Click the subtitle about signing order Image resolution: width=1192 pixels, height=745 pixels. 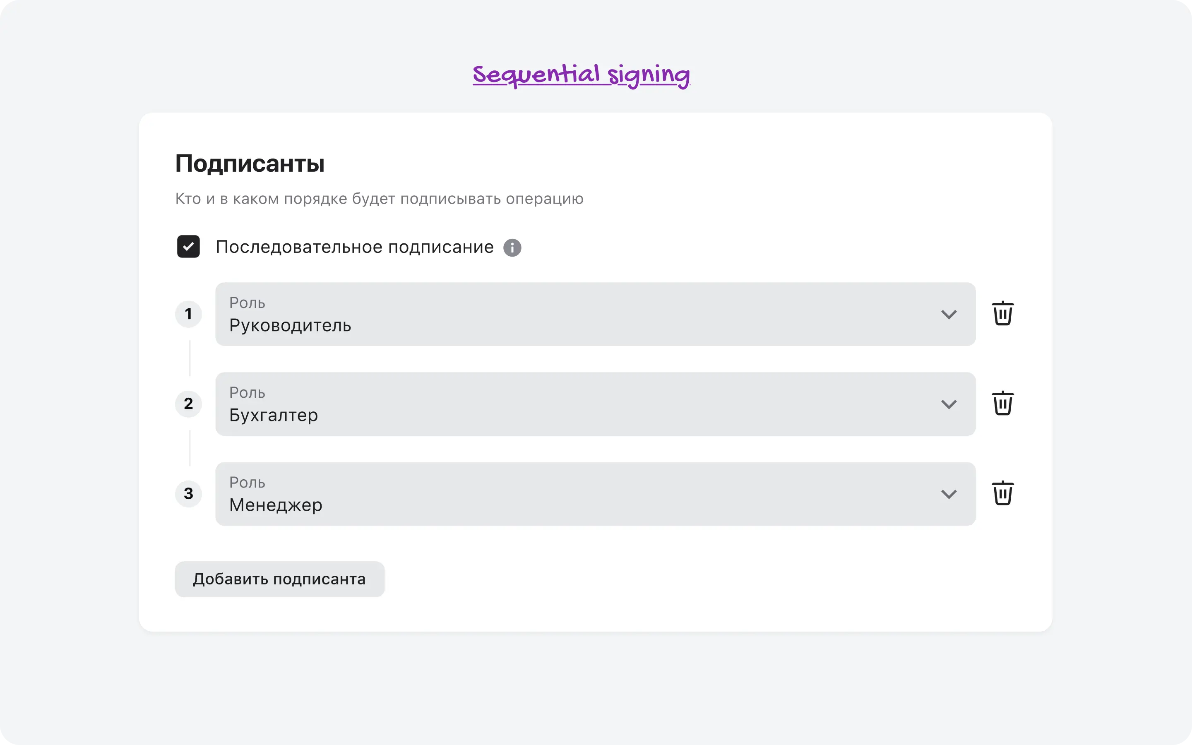[x=379, y=199]
